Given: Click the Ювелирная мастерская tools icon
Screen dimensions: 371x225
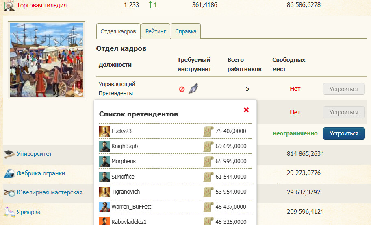Looking at the screenshot, I should tap(9, 193).
